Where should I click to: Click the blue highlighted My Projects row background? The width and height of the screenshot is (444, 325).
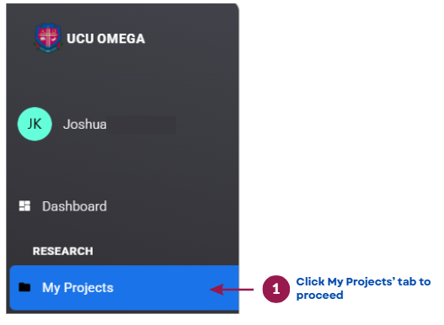(x=124, y=288)
